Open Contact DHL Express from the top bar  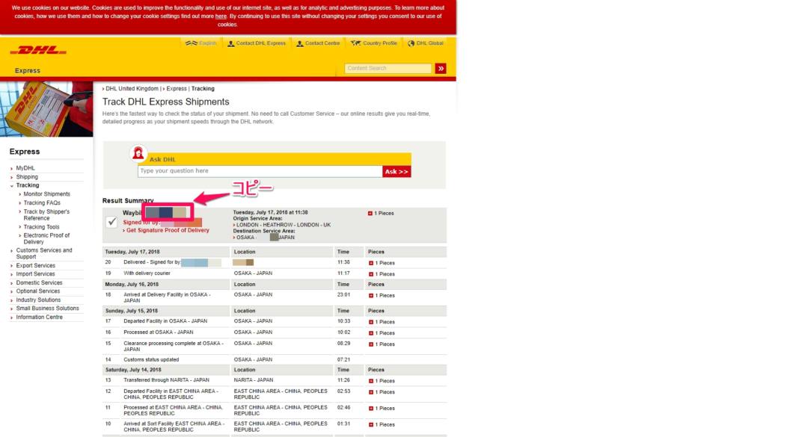coord(257,43)
